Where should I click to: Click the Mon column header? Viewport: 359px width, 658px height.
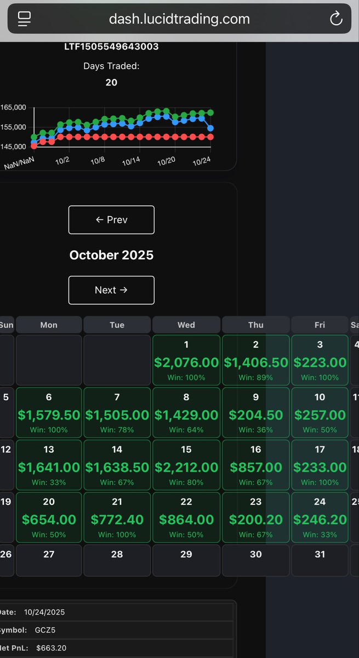[49, 325]
